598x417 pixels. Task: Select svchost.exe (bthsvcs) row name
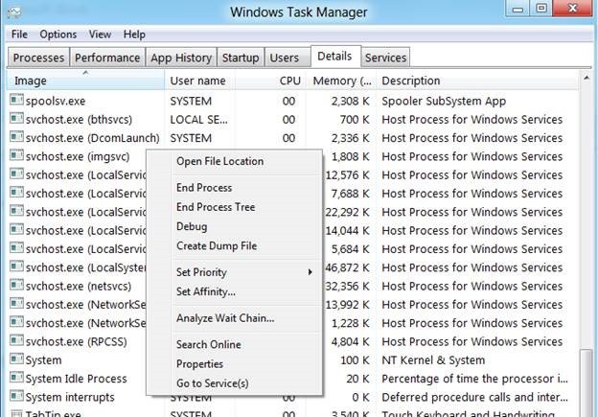(79, 120)
